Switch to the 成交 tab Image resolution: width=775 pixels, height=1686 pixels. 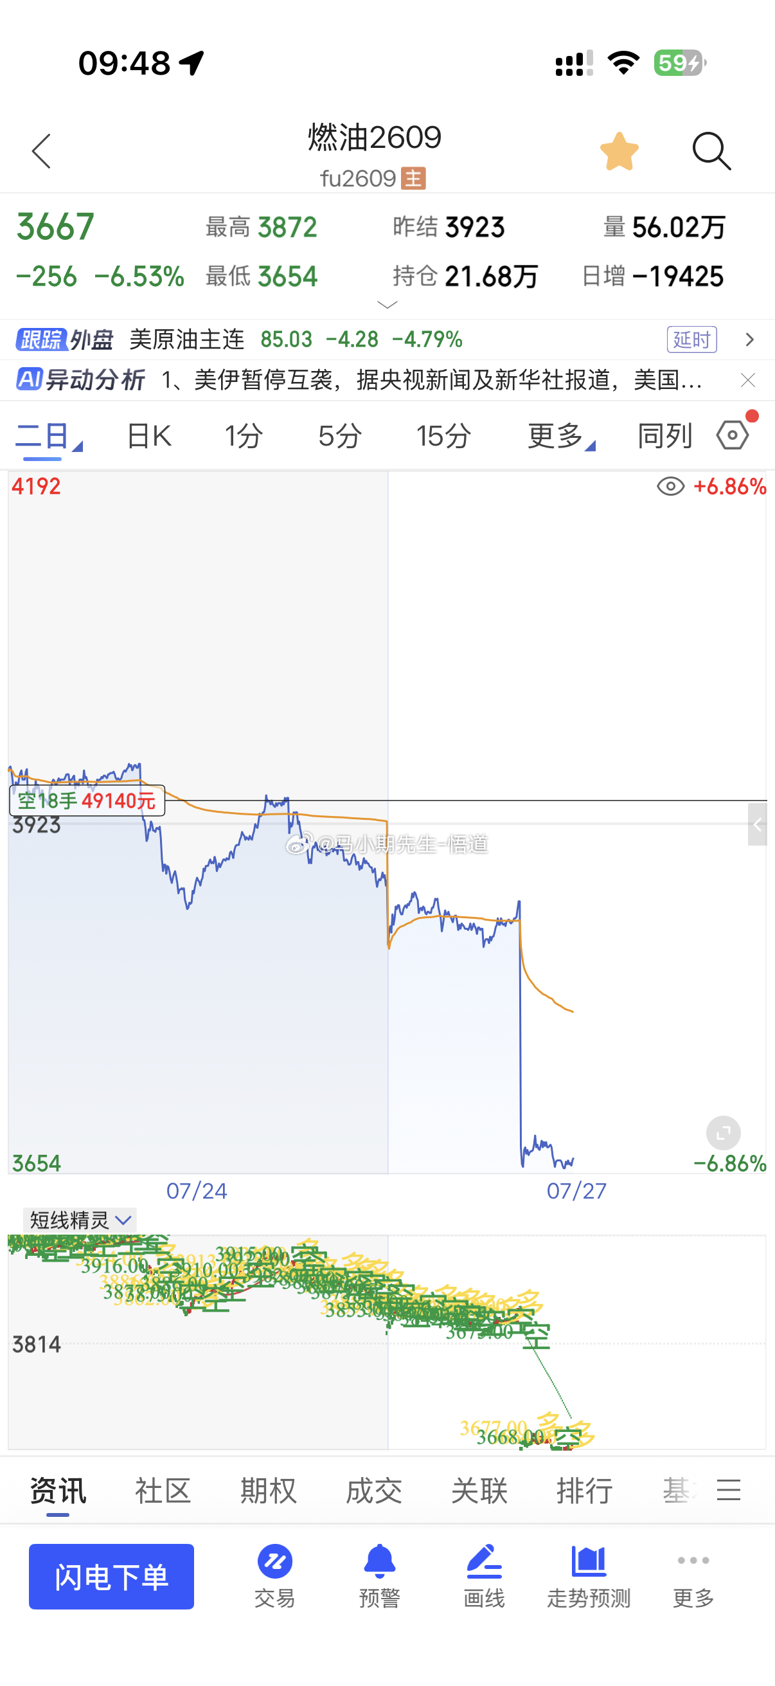click(x=373, y=1492)
